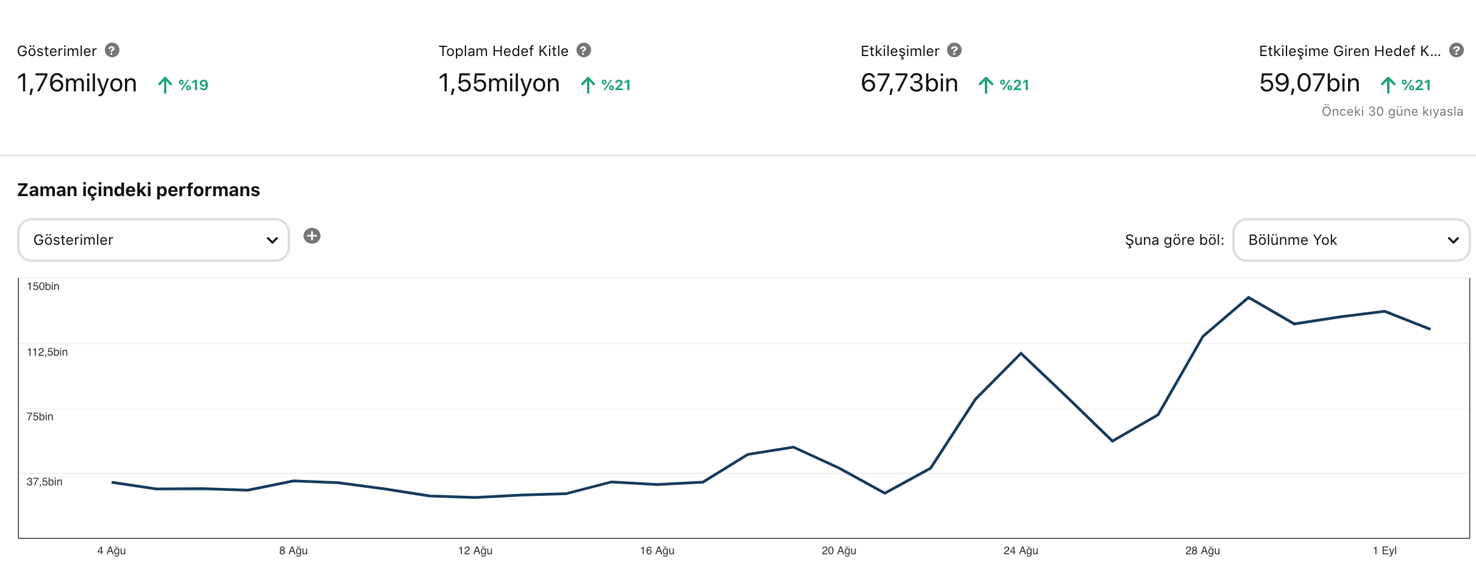This screenshot has width=1476, height=575.
Task: Click the chart line dip at 21 Ağu
Action: 885,493
